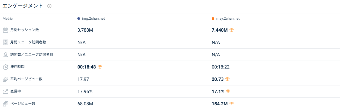Click the clock icon for 滞在時間

(x=5, y=67)
